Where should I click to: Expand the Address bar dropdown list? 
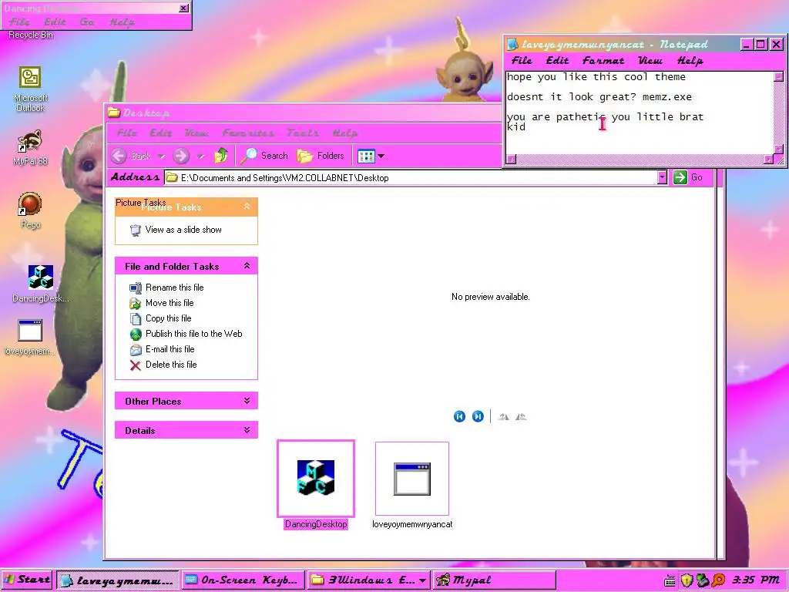point(662,177)
